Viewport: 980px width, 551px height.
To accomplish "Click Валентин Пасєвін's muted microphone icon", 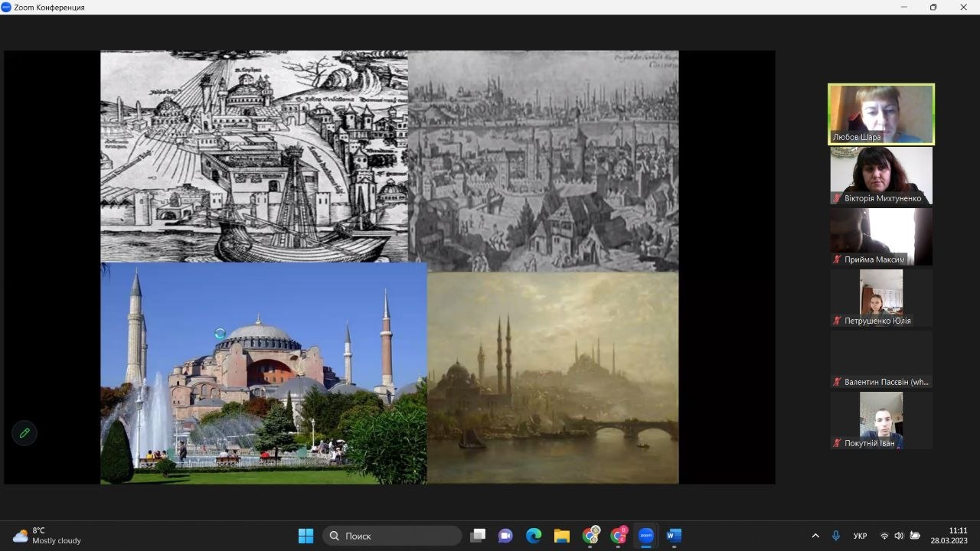I will [x=838, y=382].
